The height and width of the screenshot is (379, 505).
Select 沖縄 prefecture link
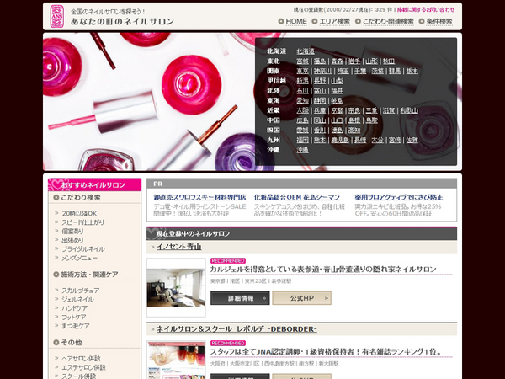coord(302,150)
